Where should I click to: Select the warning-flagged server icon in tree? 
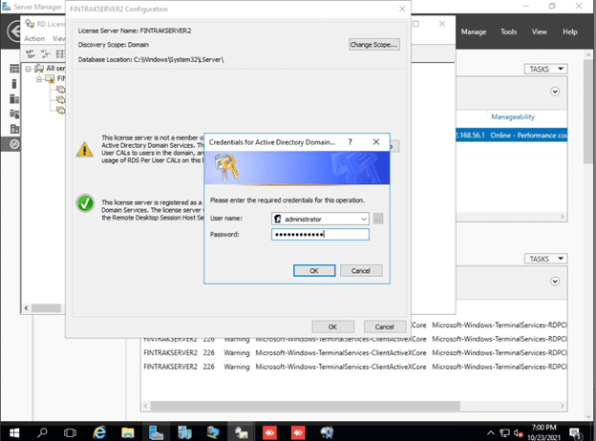tap(50, 79)
